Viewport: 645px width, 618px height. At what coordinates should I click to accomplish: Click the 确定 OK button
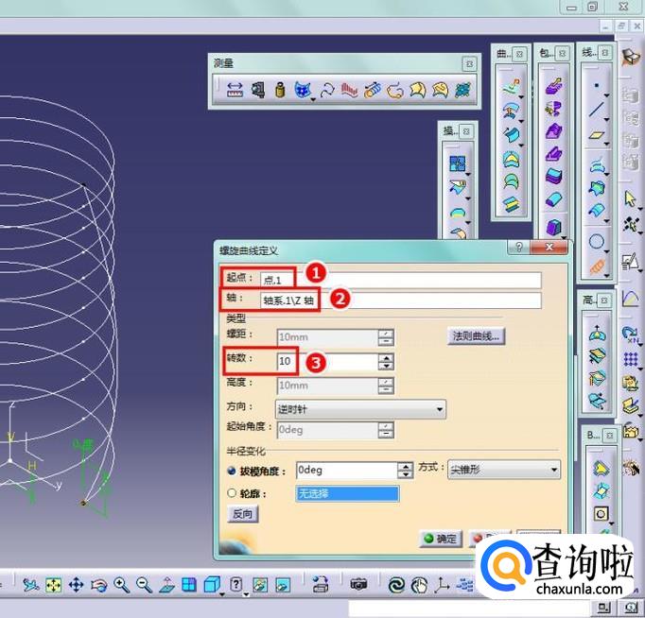click(441, 539)
